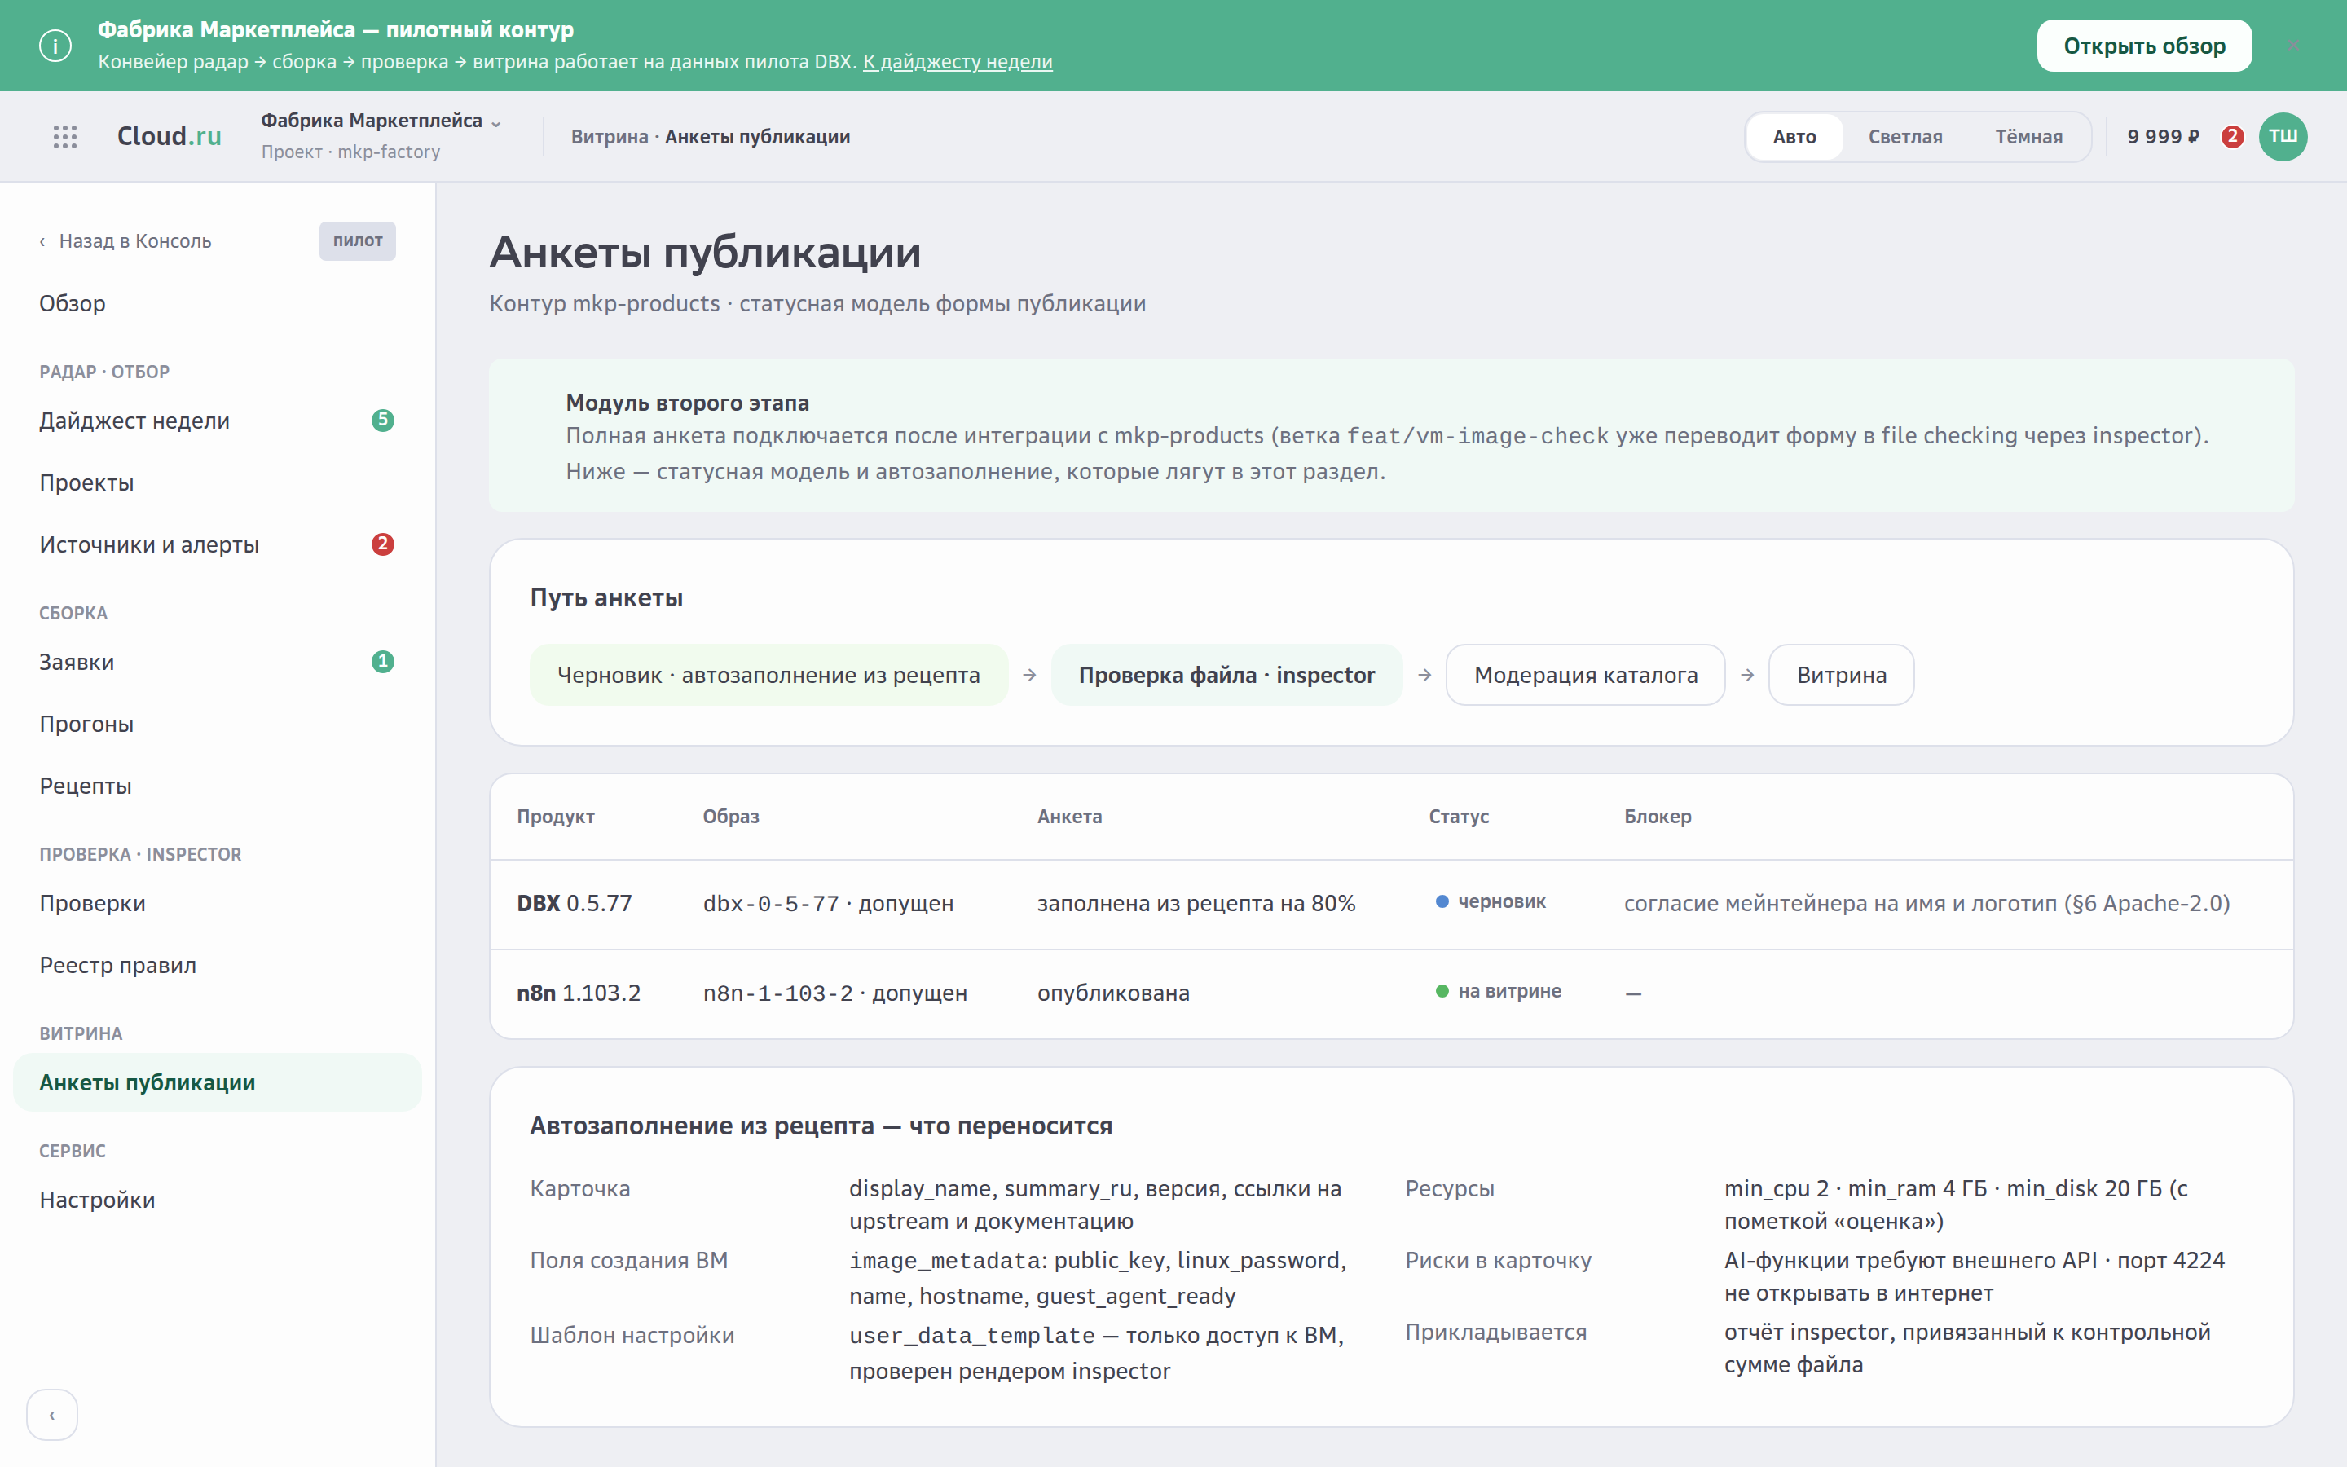Open Настройки in the sidebar
The image size is (2347, 1467).
(218, 1199)
